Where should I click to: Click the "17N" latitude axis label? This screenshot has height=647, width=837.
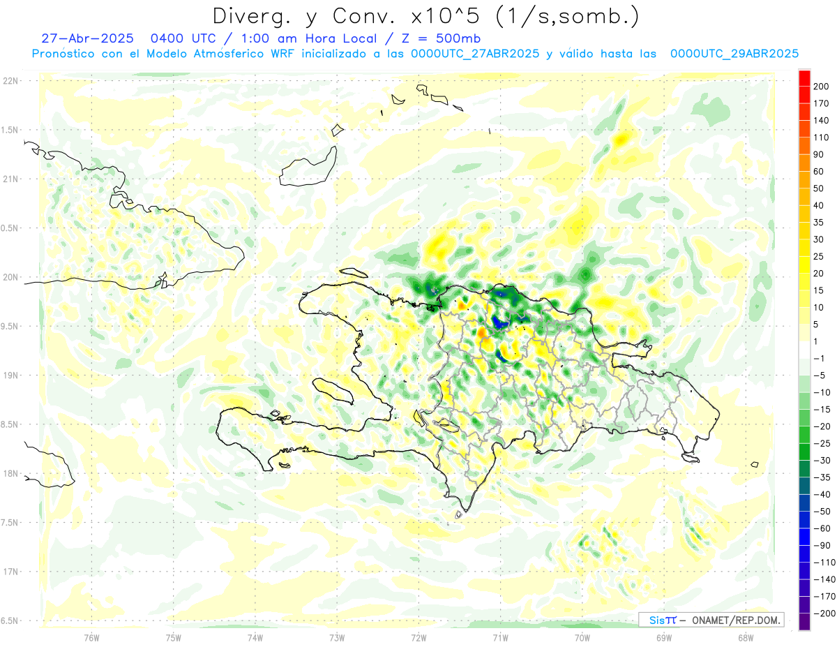click(x=10, y=572)
